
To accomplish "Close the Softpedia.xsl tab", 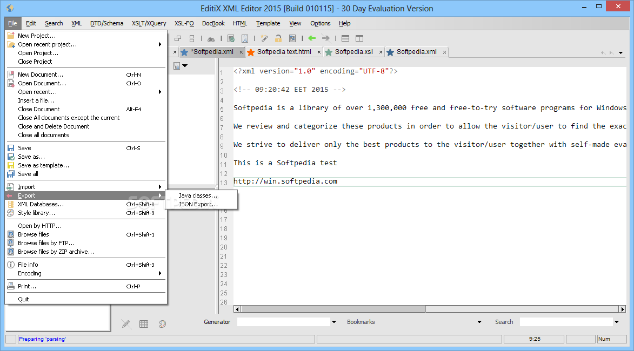I will coord(381,52).
